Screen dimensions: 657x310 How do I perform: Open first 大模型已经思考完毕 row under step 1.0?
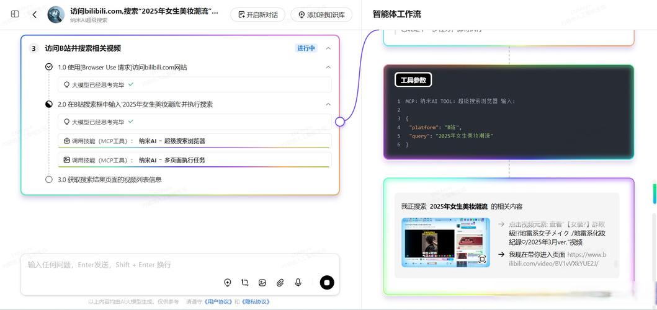(x=194, y=84)
